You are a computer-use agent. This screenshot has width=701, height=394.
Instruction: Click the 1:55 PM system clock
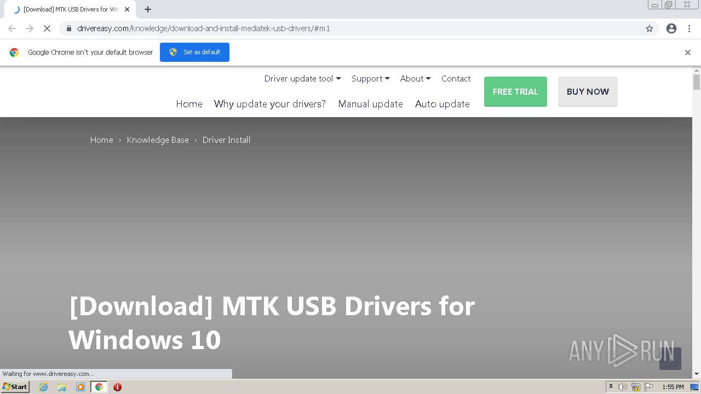673,387
